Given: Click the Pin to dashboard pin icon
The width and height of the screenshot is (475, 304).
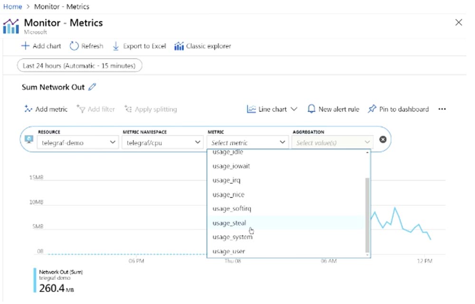Looking at the screenshot, I should tap(372, 109).
